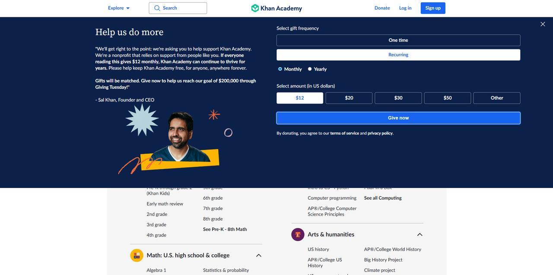This screenshot has height=275, width=553.
Task: Click the Math: U.S. high school & college heading
Action: coord(188,256)
